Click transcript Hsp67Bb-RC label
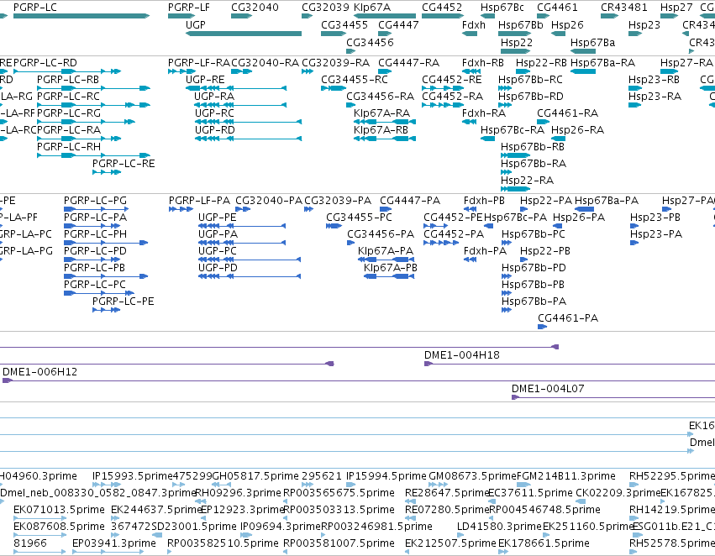This screenshot has height=556, width=715. pyautogui.click(x=530, y=80)
